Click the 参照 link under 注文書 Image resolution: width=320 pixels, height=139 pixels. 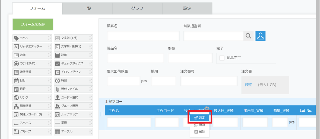click(x=248, y=85)
